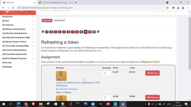This screenshot has height=107, width=191.
Task: Open new browser tab
Action: (x=76, y=3)
